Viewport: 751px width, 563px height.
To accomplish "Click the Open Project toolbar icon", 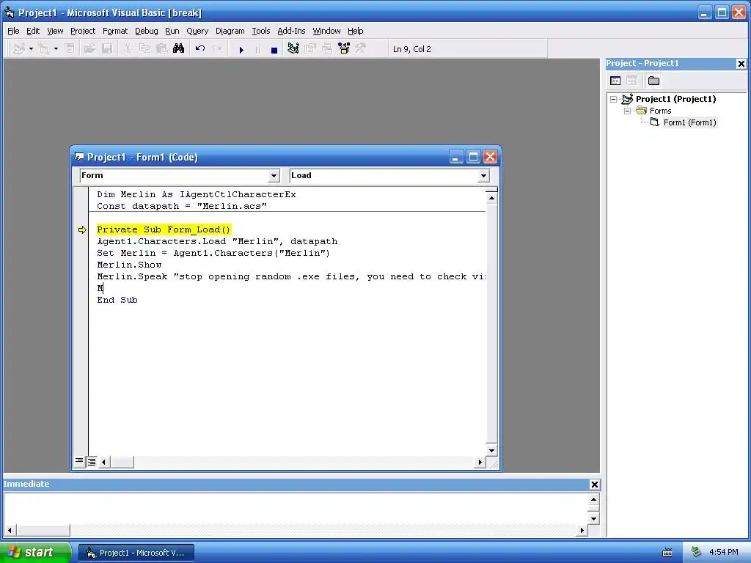I will (x=89, y=49).
